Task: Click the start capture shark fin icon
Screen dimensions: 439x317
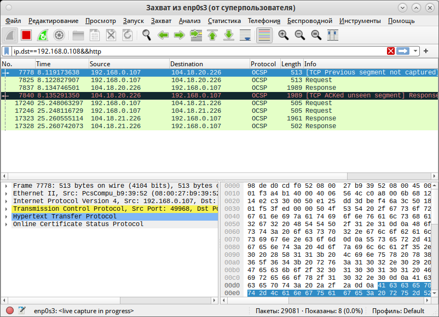Action: 10,35
